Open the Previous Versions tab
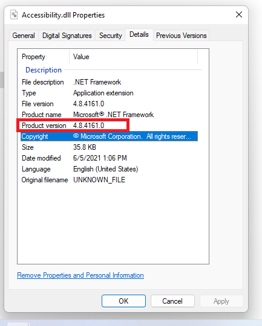262x326 pixels. tap(182, 36)
